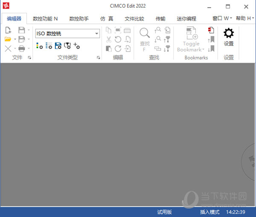Open the 设置 gear settings button
The image size is (256, 217).
pos(229,37)
